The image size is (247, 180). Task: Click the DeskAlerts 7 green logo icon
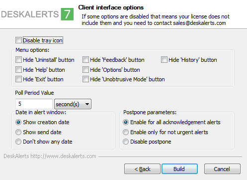tap(67, 14)
